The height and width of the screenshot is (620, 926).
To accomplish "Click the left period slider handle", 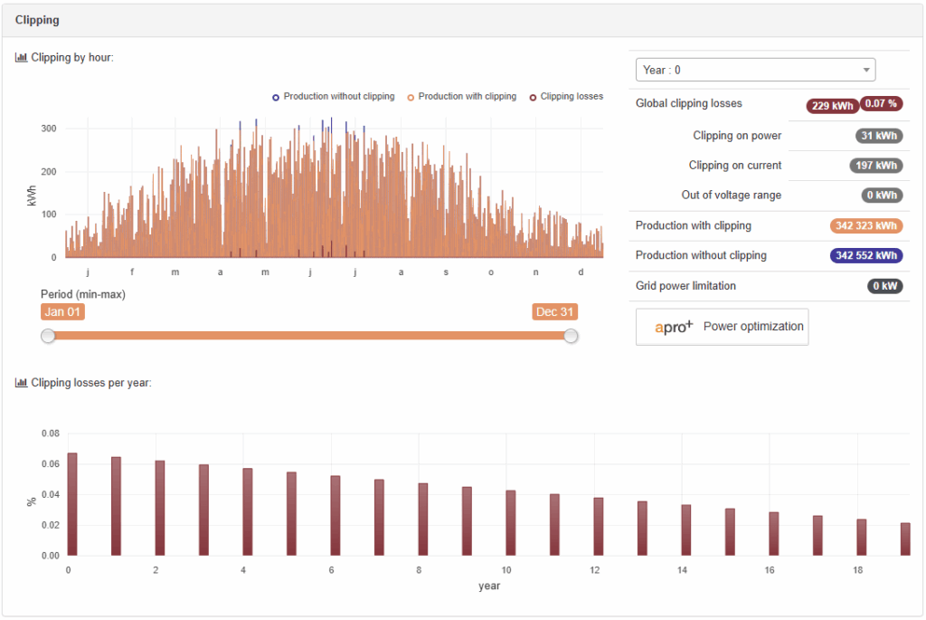I will [x=49, y=336].
